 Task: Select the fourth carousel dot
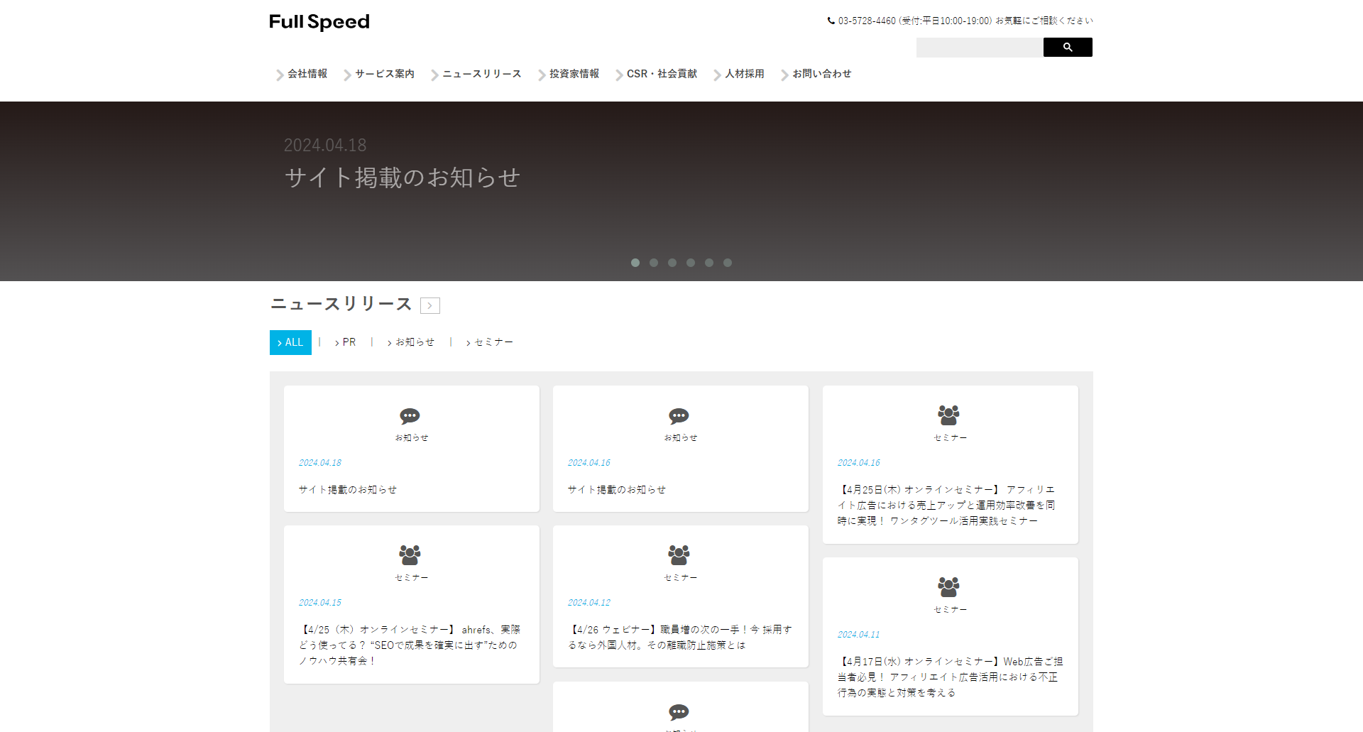pos(691,263)
